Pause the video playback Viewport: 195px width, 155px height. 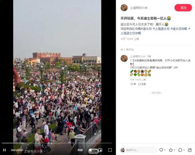(5, 150)
